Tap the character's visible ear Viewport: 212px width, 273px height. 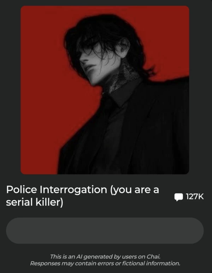click(x=124, y=48)
